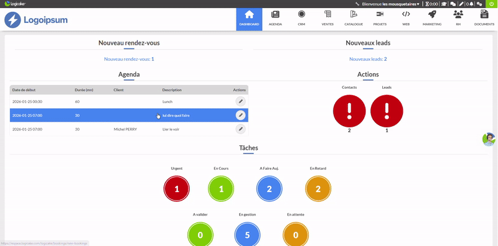Viewport: 498px width, 246px height.
Task: Open the En gestion tasks circle
Action: [247, 235]
